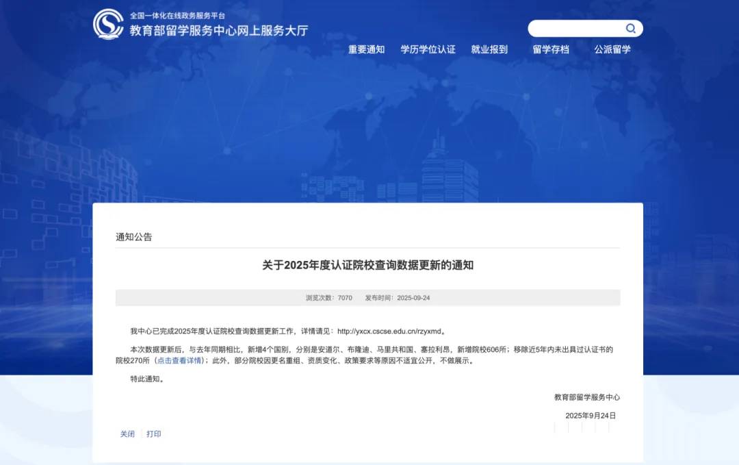The width and height of the screenshot is (739, 465).
Task: Click inside the search input box
Action: point(578,28)
